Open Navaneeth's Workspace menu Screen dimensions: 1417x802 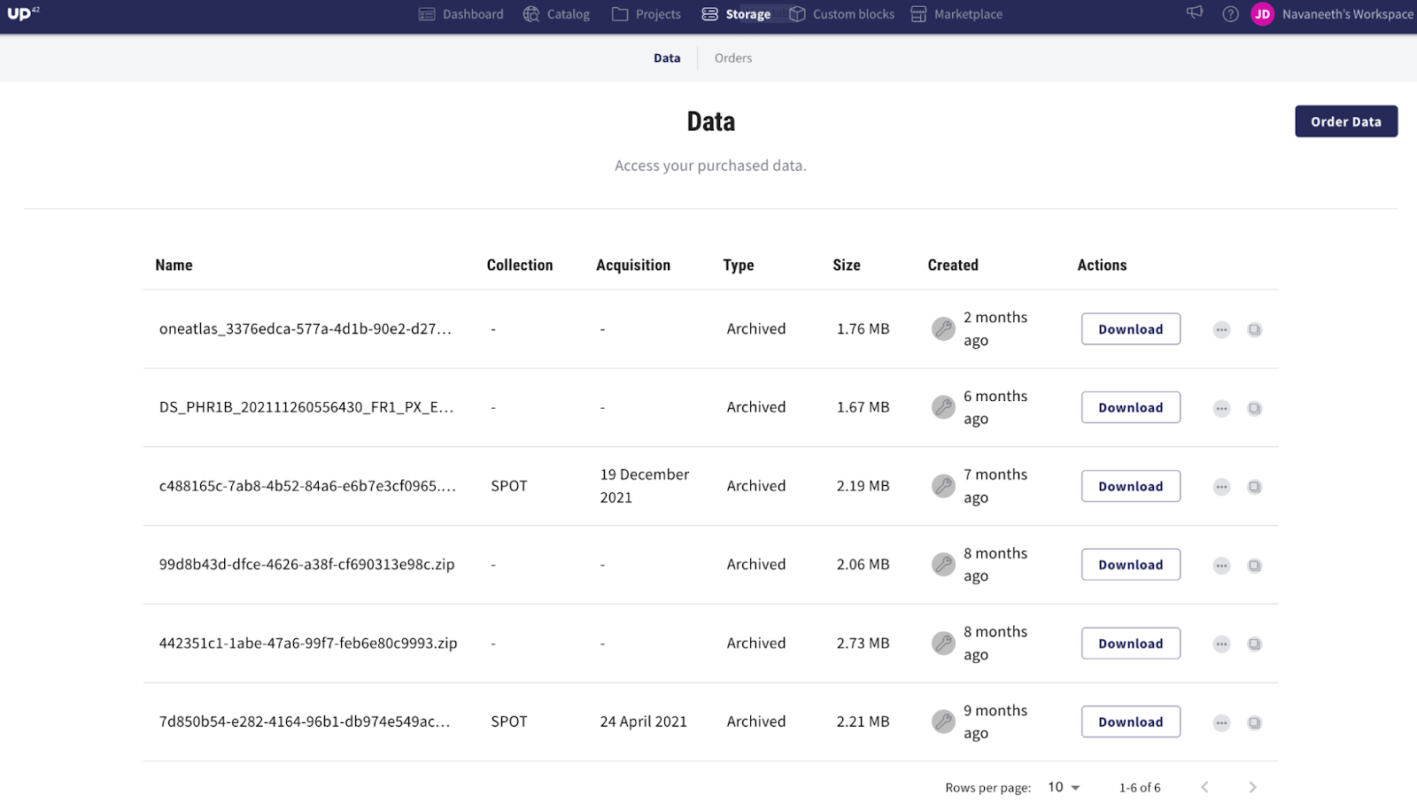pyautogui.click(x=1347, y=14)
